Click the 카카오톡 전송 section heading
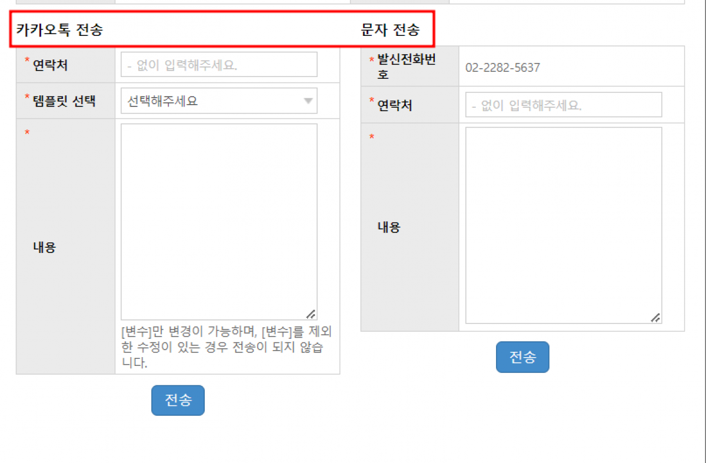 click(59, 29)
